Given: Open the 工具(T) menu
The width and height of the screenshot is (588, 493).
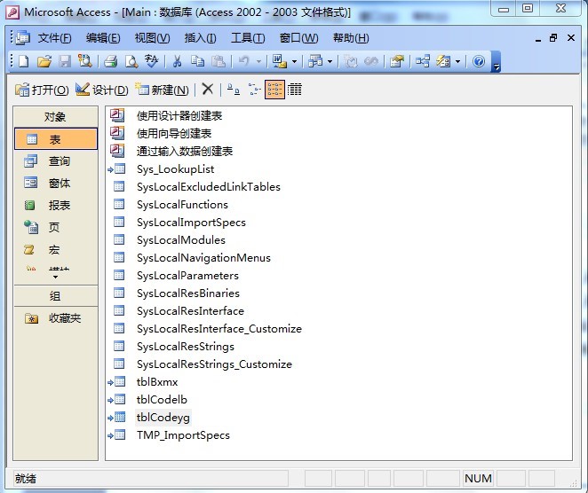Looking at the screenshot, I should [x=248, y=38].
